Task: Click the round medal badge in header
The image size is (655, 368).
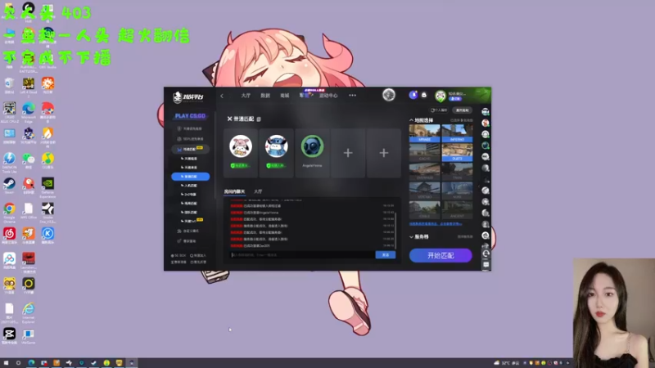Action: coord(389,95)
